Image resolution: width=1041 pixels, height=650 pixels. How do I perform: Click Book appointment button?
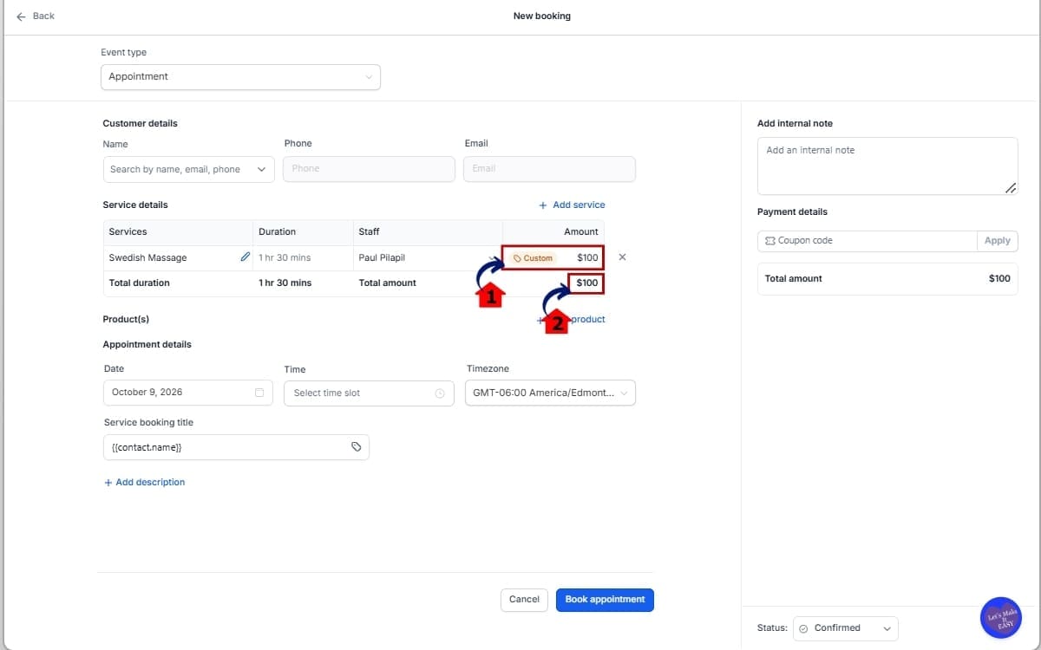point(605,600)
